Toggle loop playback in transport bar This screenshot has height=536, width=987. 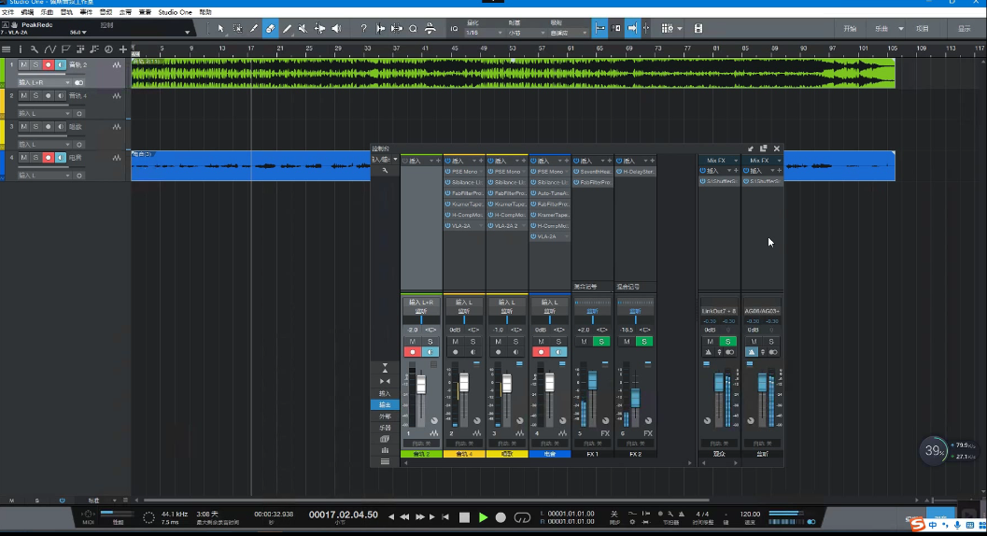pyautogui.click(x=522, y=516)
